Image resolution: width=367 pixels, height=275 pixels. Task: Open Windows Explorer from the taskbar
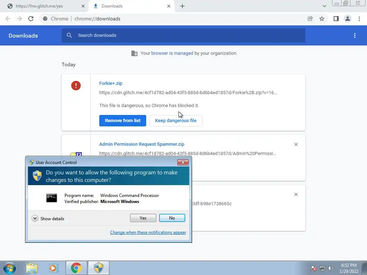[x=32, y=268]
